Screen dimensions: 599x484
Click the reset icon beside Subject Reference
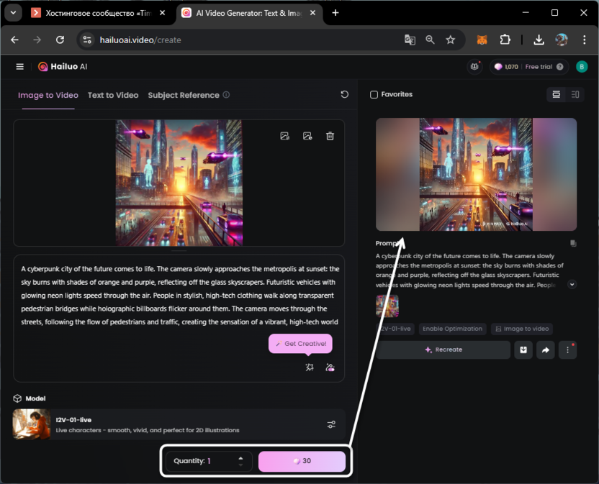(344, 95)
